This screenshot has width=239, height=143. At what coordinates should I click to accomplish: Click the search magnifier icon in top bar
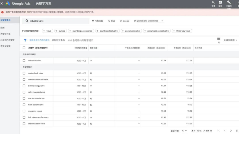coord(213,2)
